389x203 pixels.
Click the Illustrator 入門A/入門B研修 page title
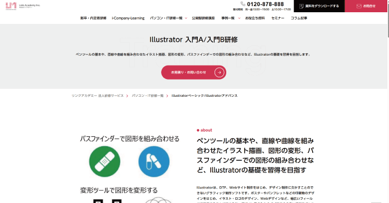click(194, 39)
